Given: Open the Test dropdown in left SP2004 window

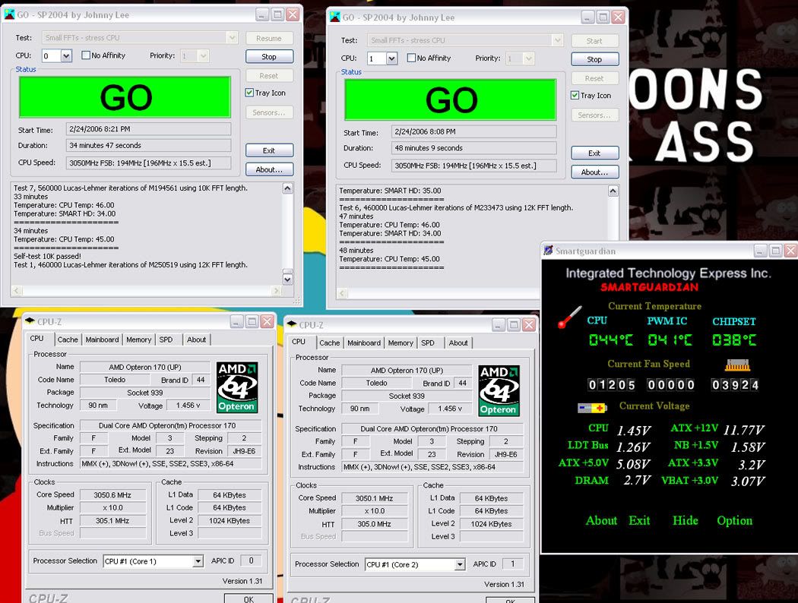Looking at the screenshot, I should click(x=232, y=38).
